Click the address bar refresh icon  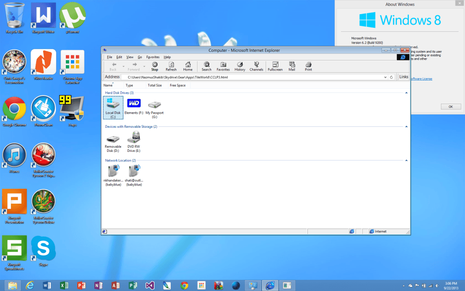click(x=391, y=77)
